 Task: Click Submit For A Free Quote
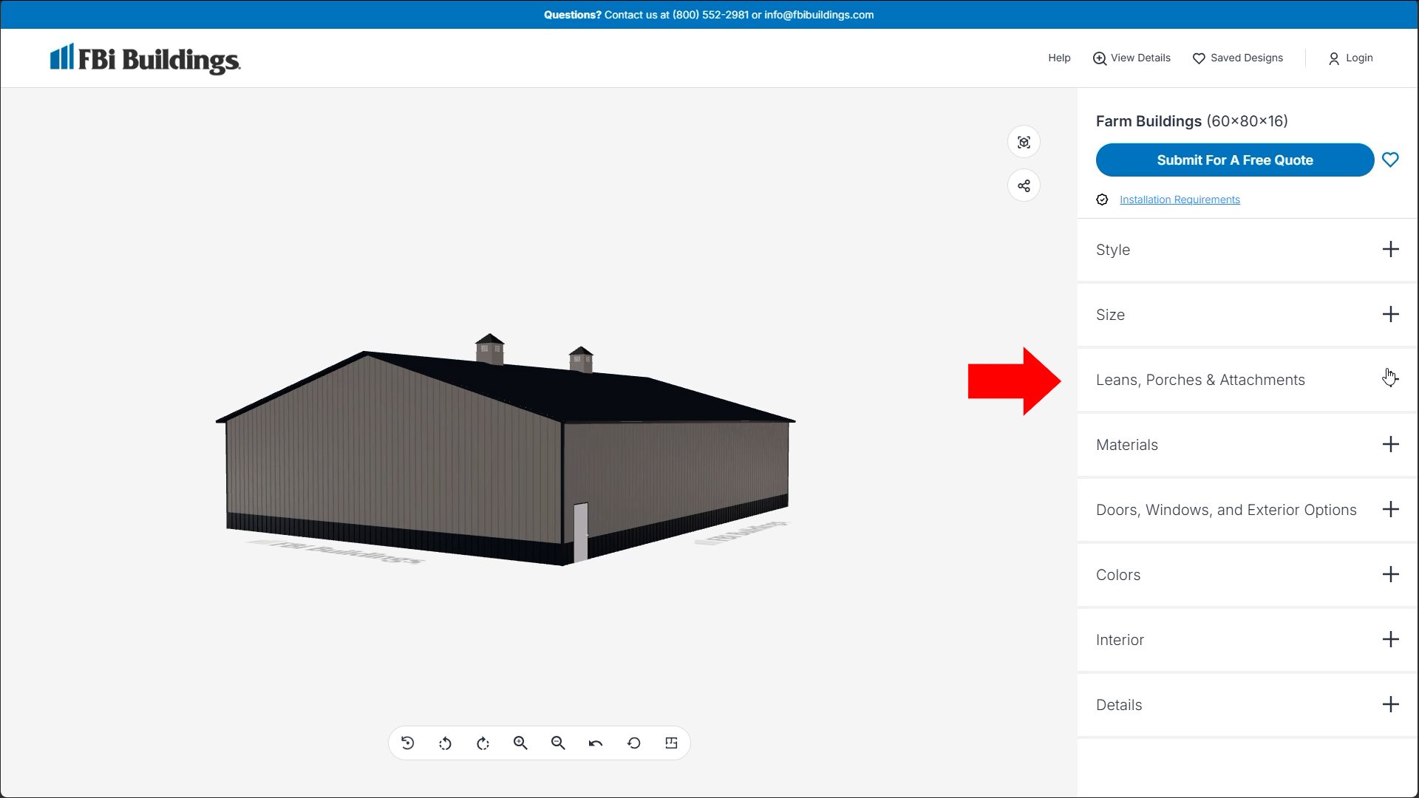(1234, 160)
